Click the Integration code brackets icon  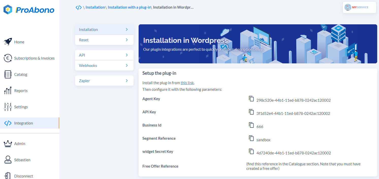click(8, 123)
